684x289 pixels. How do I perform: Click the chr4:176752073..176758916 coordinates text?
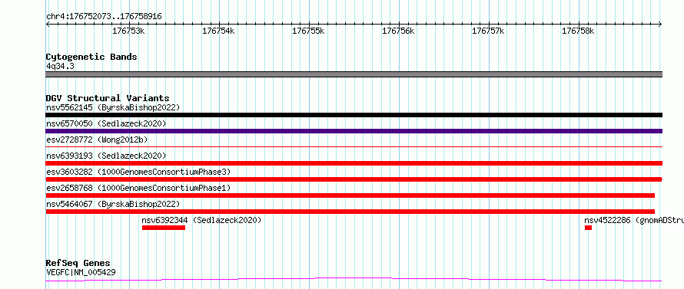pyautogui.click(x=104, y=17)
